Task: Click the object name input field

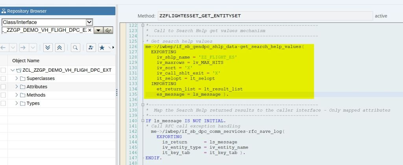Action: [44, 30]
